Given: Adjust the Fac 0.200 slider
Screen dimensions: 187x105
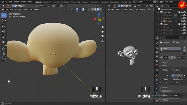Looking at the screenshot, I should [x=178, y=75].
